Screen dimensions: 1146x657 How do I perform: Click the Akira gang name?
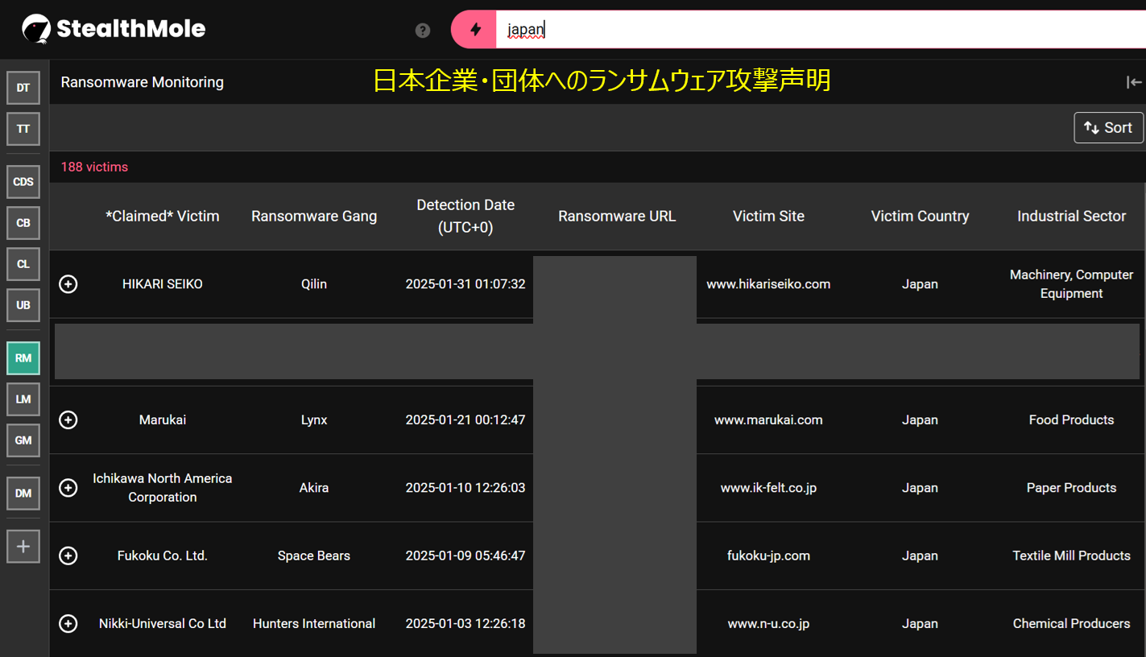(x=314, y=488)
